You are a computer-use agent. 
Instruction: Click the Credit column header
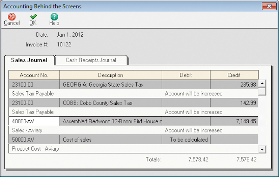tap(234, 75)
